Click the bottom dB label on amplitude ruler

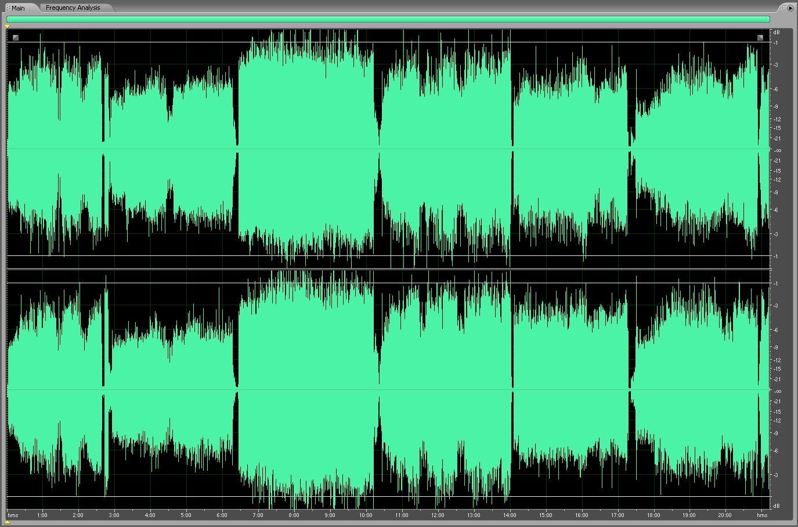click(776, 506)
